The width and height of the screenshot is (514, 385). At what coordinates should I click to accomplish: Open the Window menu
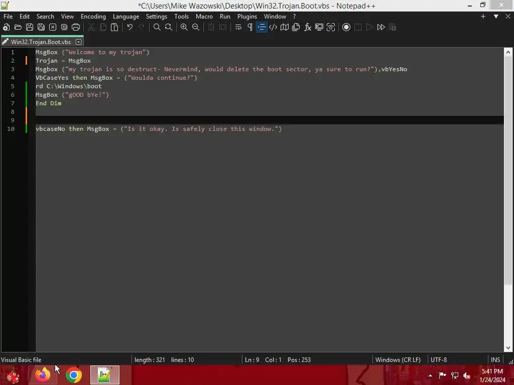275,17
